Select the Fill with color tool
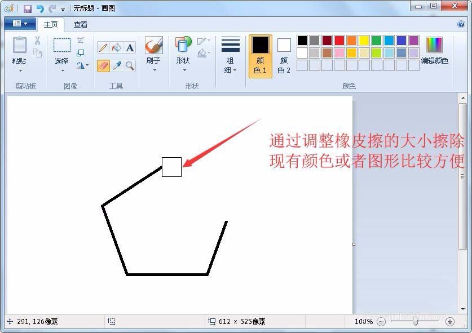 click(x=117, y=47)
